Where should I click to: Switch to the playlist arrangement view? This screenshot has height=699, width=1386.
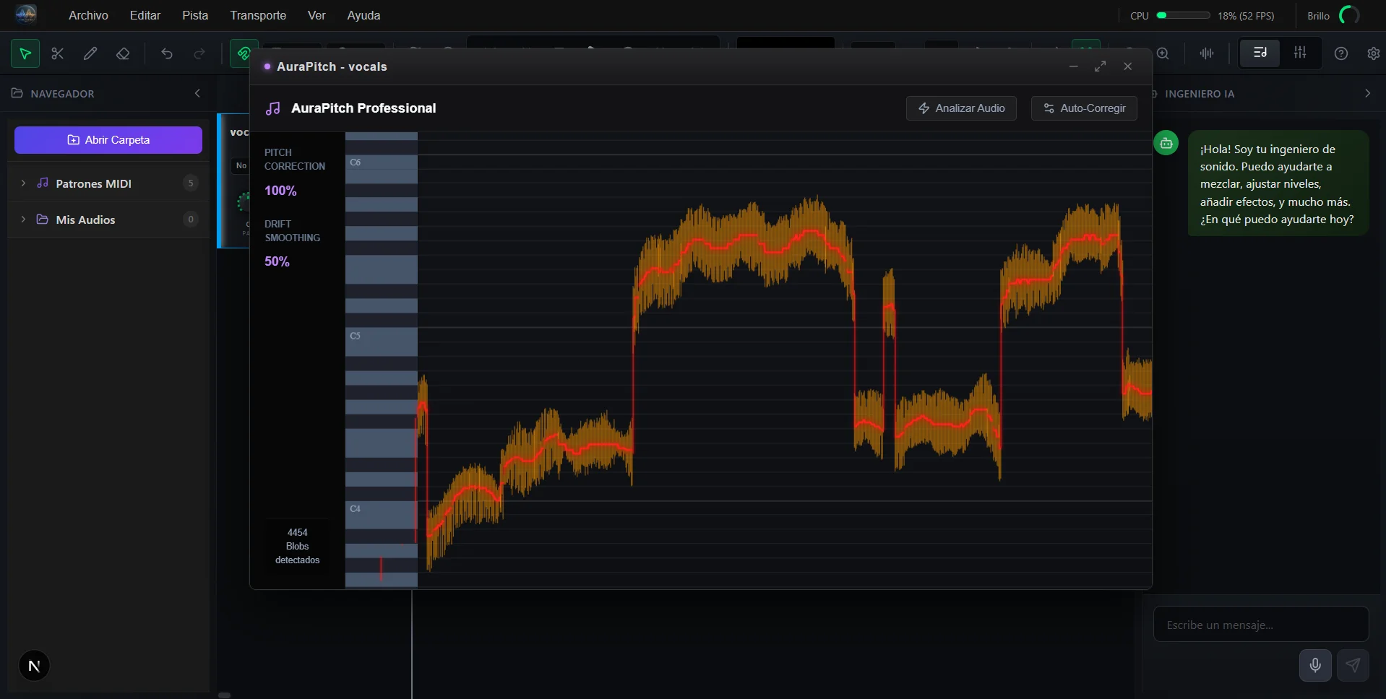(1260, 53)
